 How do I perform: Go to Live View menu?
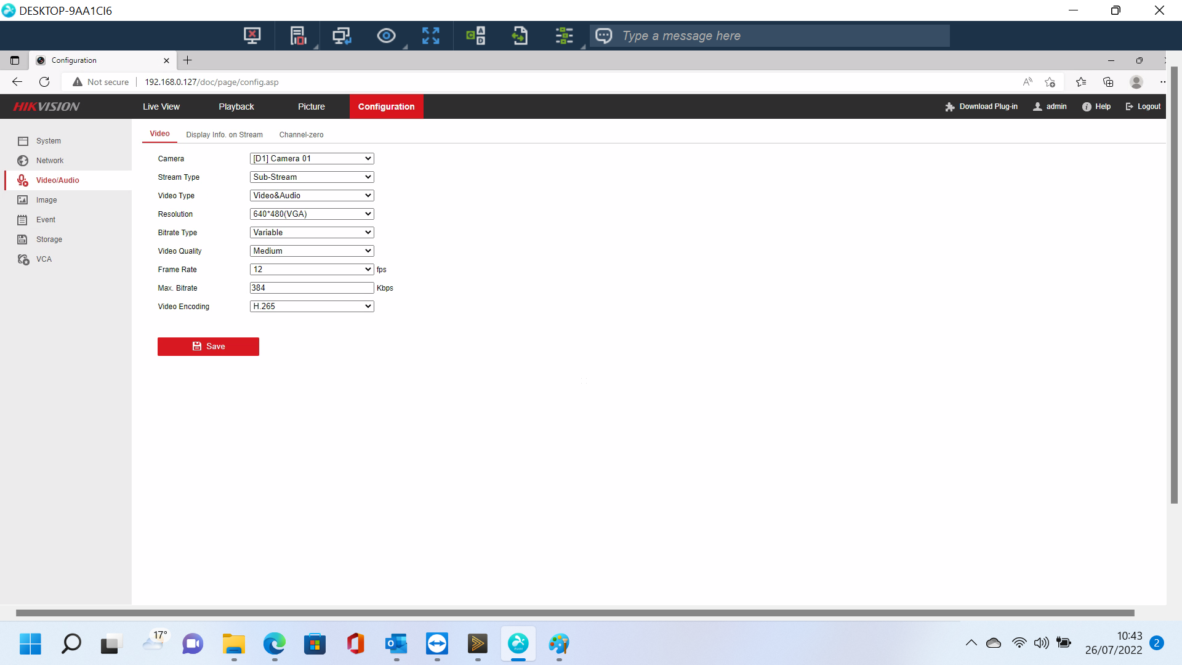tap(161, 107)
